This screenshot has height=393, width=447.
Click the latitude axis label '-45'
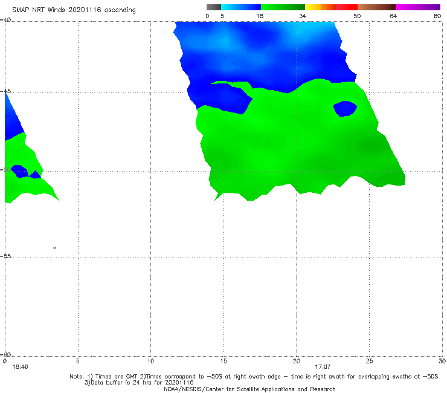tap(5, 91)
